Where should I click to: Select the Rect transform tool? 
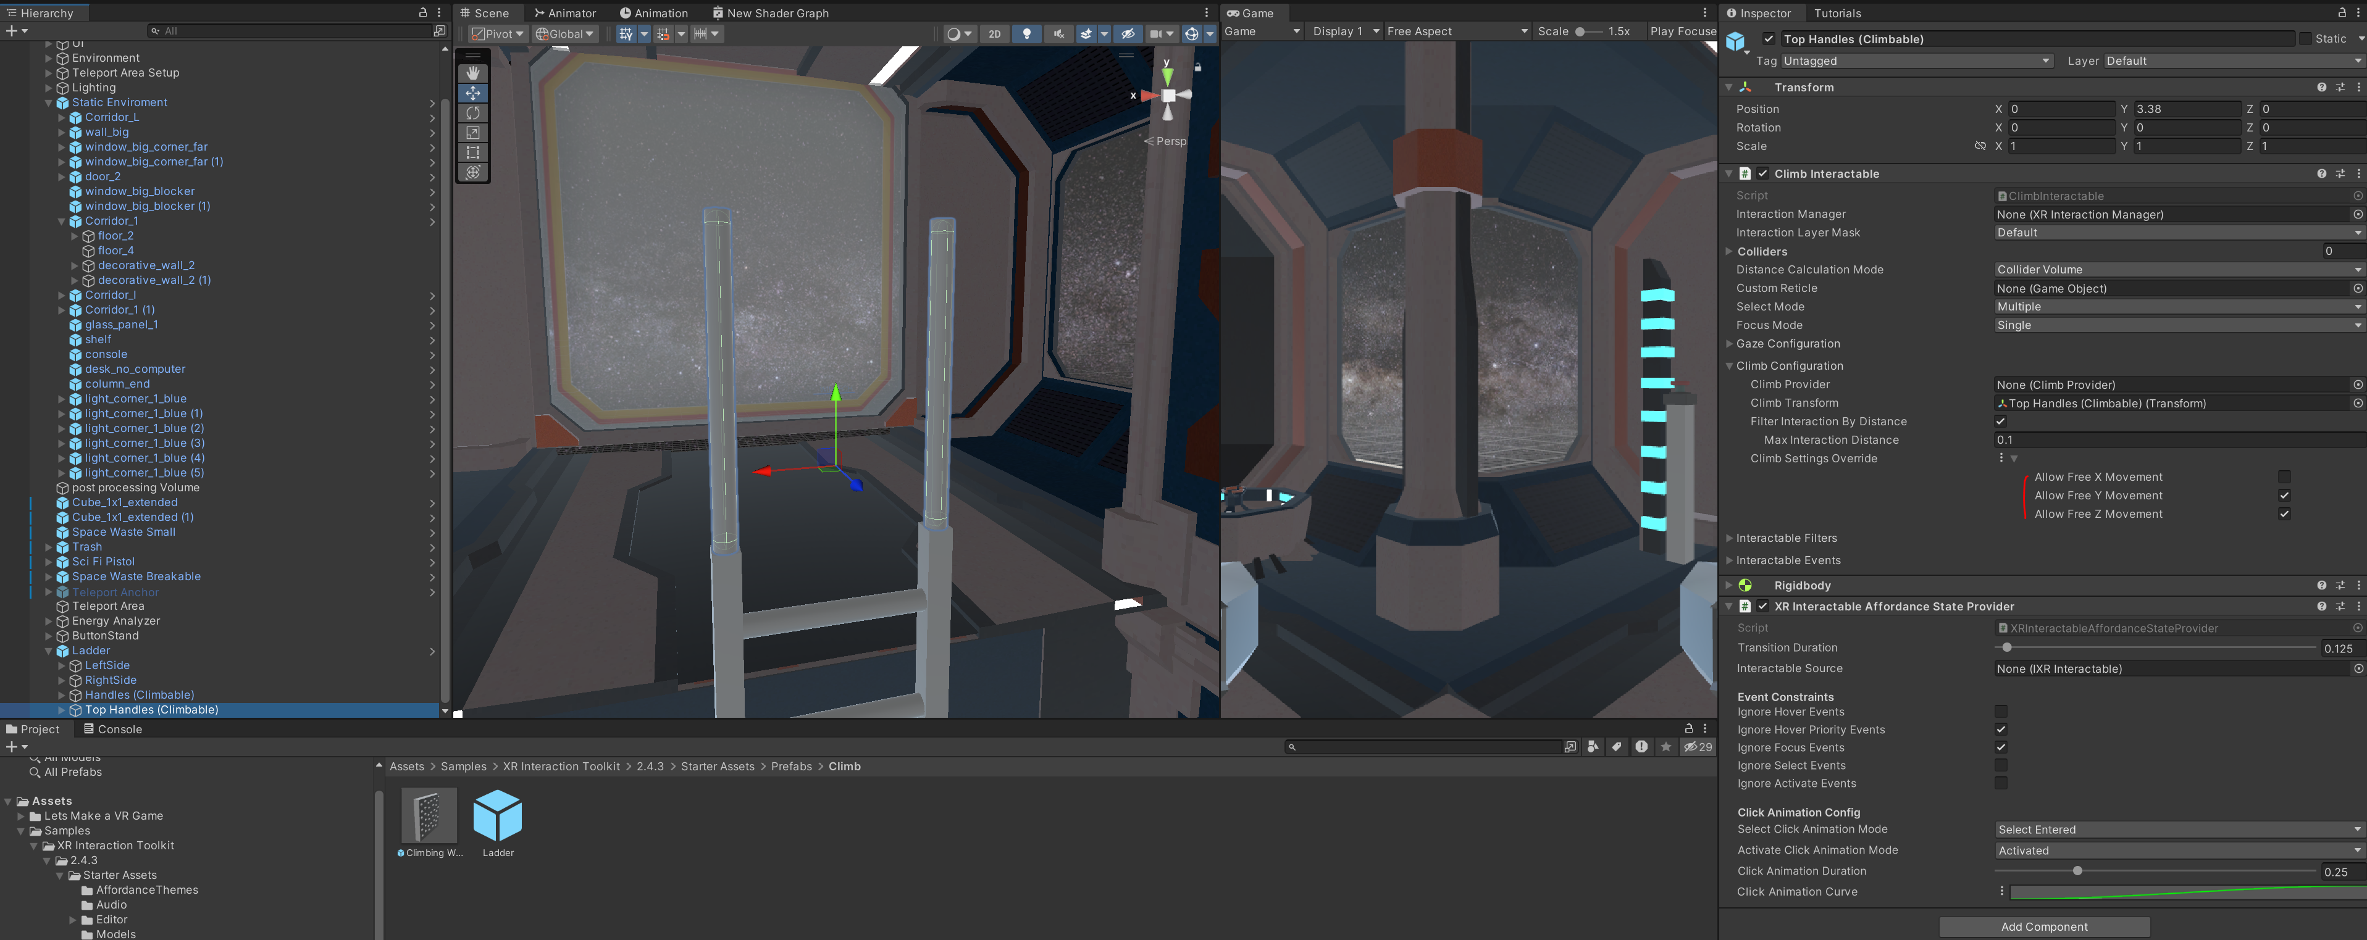(x=472, y=152)
